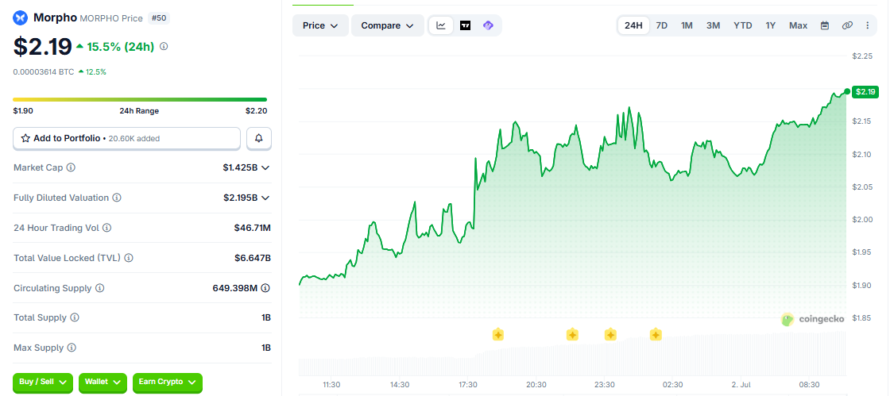The height and width of the screenshot is (396, 894).
Task: Click the bell price alert icon
Action: pos(259,138)
